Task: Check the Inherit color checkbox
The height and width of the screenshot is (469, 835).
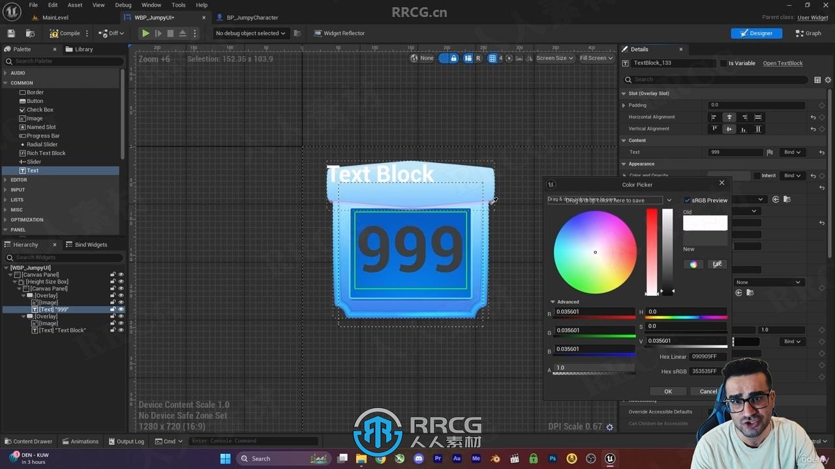Action: coord(757,176)
